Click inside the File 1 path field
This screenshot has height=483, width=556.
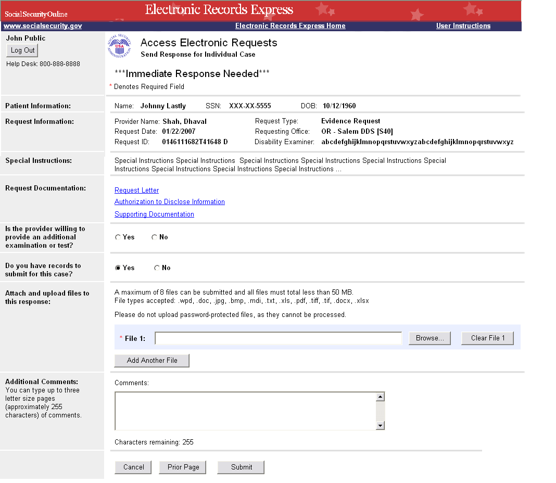click(x=279, y=338)
